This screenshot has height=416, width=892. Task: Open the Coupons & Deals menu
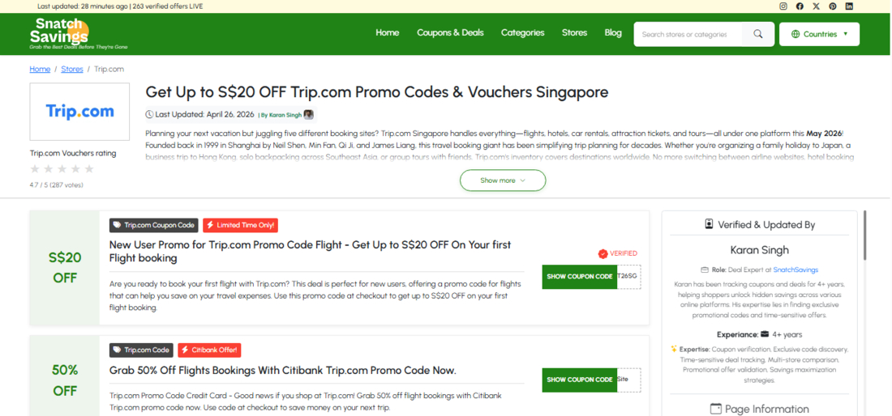pyautogui.click(x=450, y=33)
